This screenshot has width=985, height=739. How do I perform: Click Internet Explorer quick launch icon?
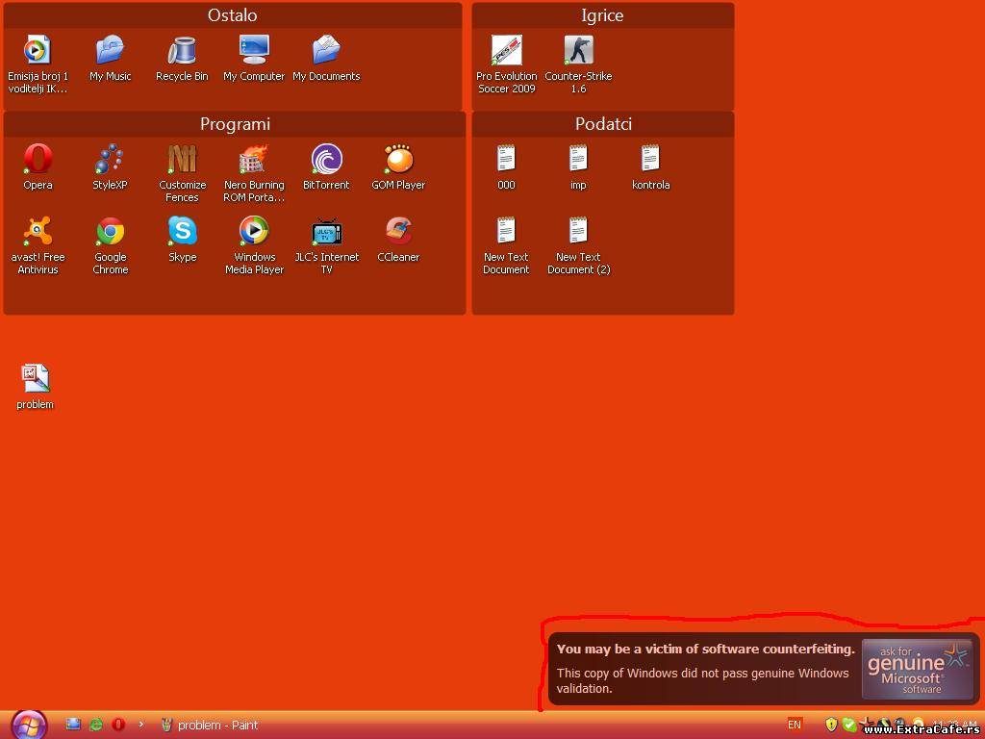(95, 725)
